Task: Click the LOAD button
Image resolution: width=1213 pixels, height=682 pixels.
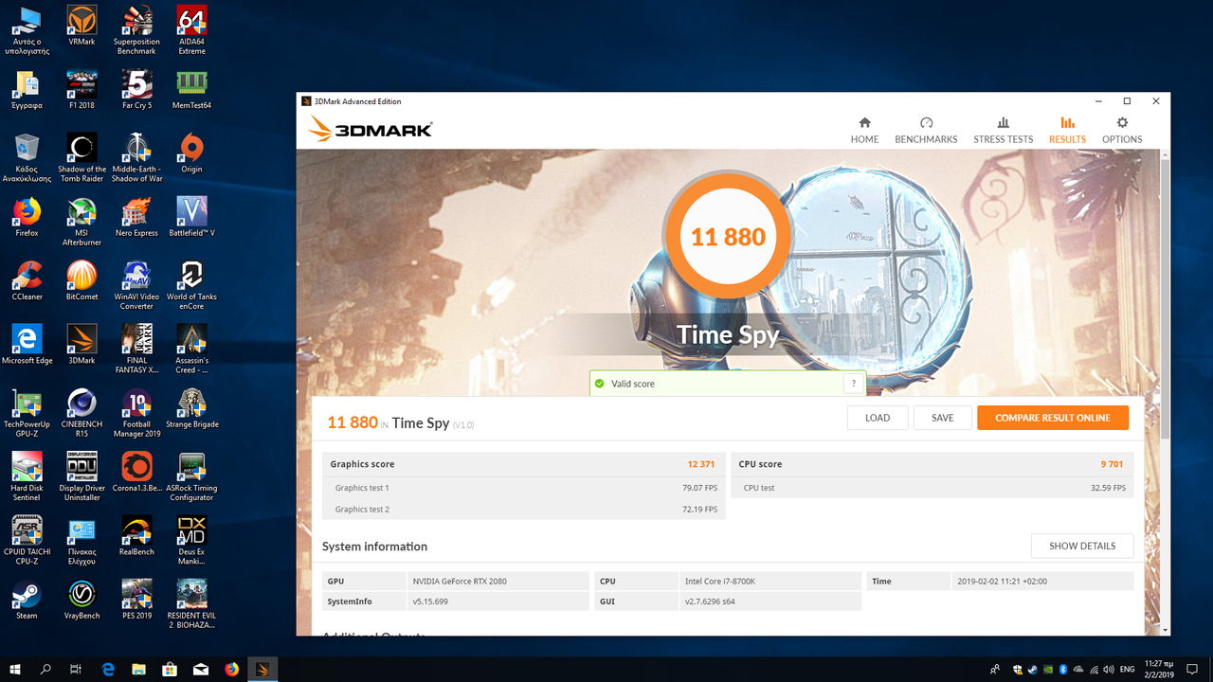Action: pos(878,418)
